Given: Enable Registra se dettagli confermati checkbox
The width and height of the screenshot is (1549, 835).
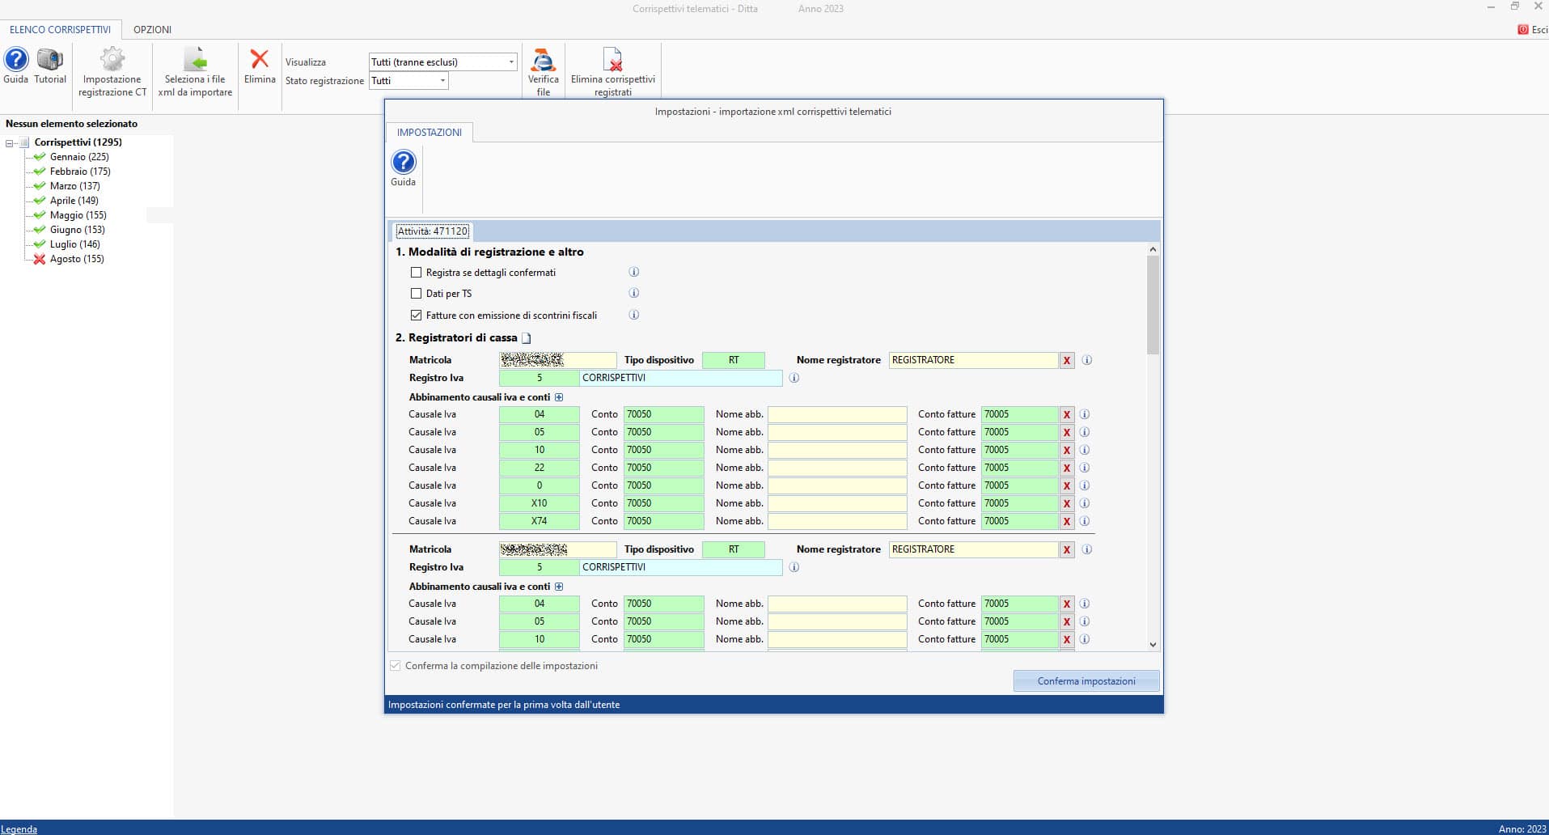Looking at the screenshot, I should (x=417, y=273).
